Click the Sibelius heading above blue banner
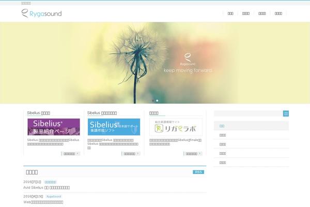The width and height of the screenshot is (310, 207). (102, 113)
